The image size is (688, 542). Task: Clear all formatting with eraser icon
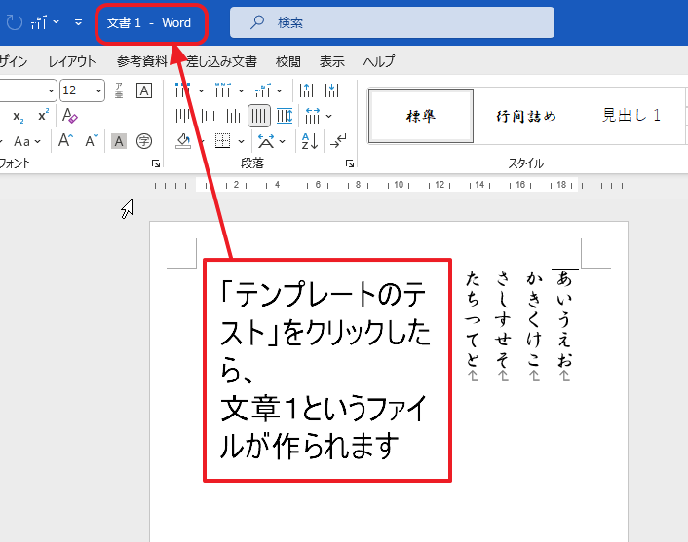click(x=68, y=116)
